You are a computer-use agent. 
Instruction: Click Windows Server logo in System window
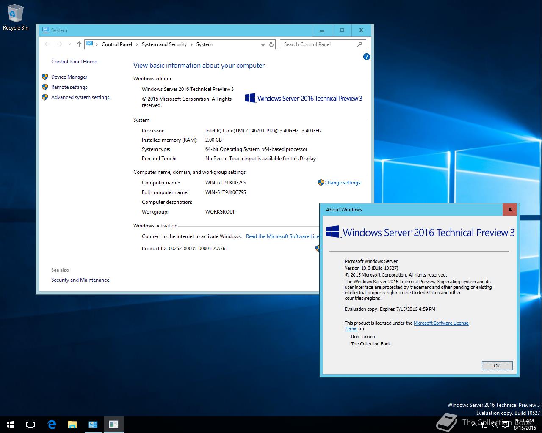[x=304, y=98]
